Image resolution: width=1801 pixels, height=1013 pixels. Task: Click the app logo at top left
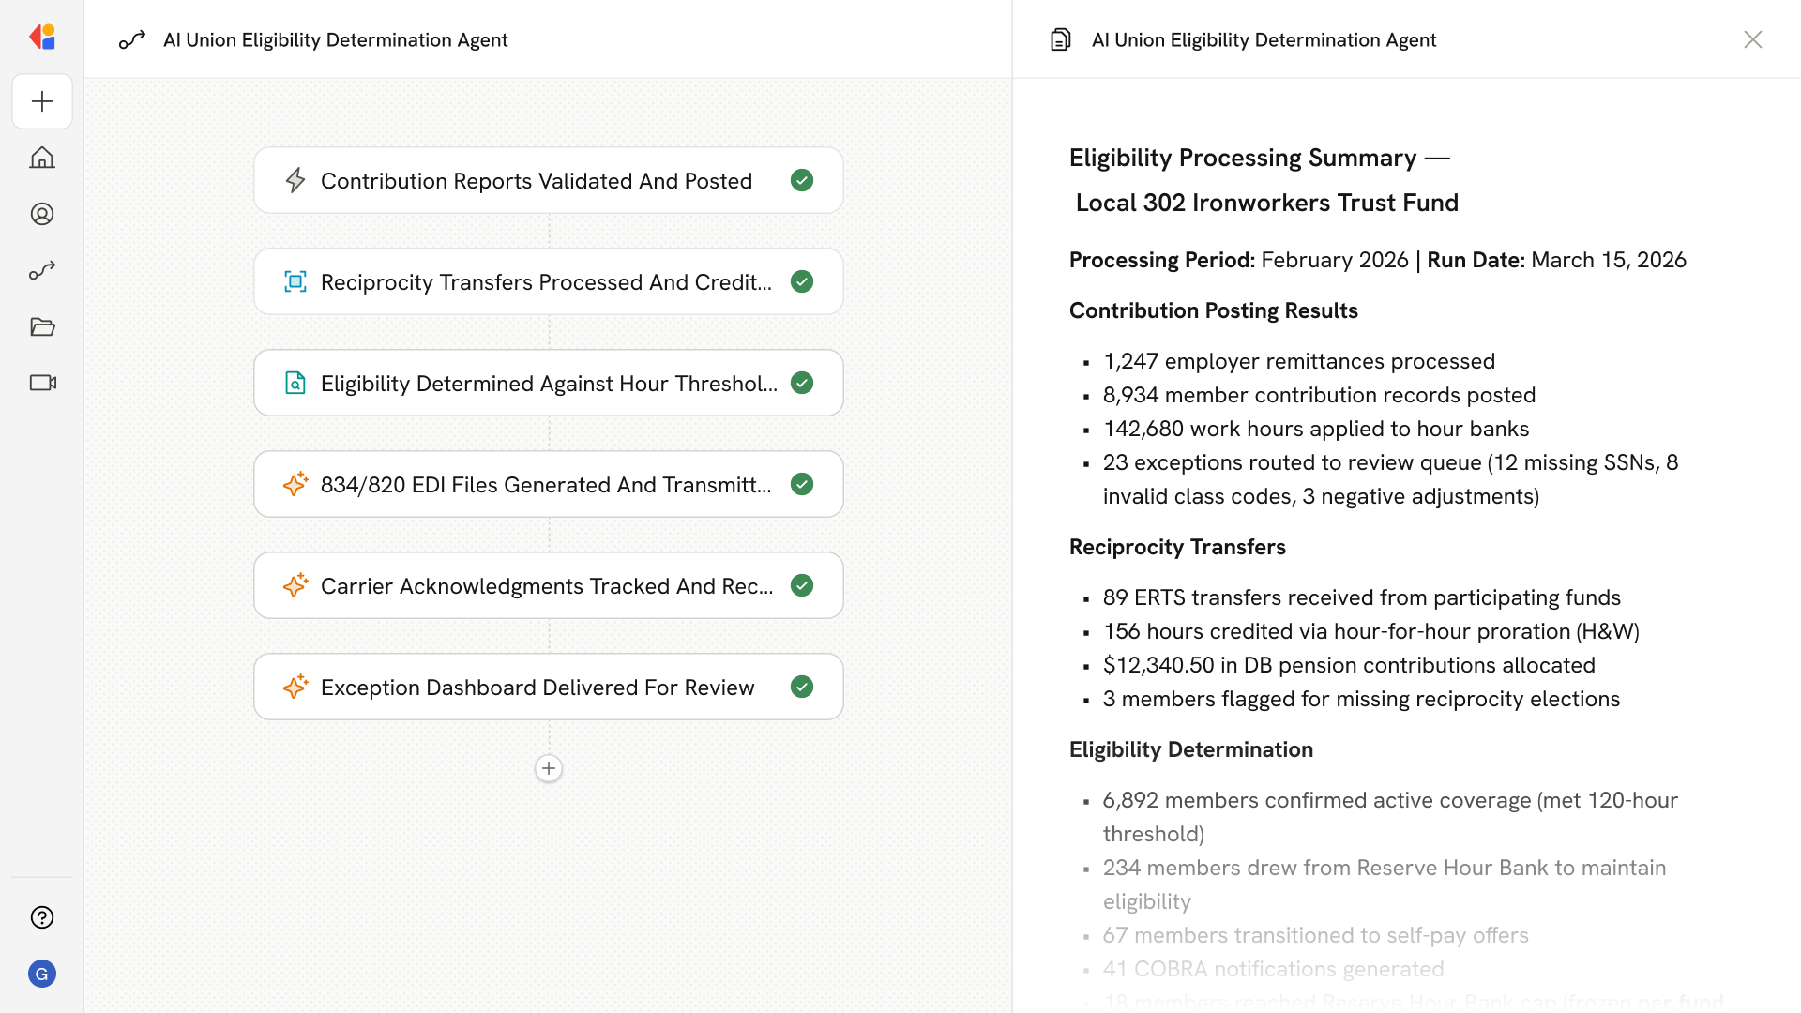(42, 38)
